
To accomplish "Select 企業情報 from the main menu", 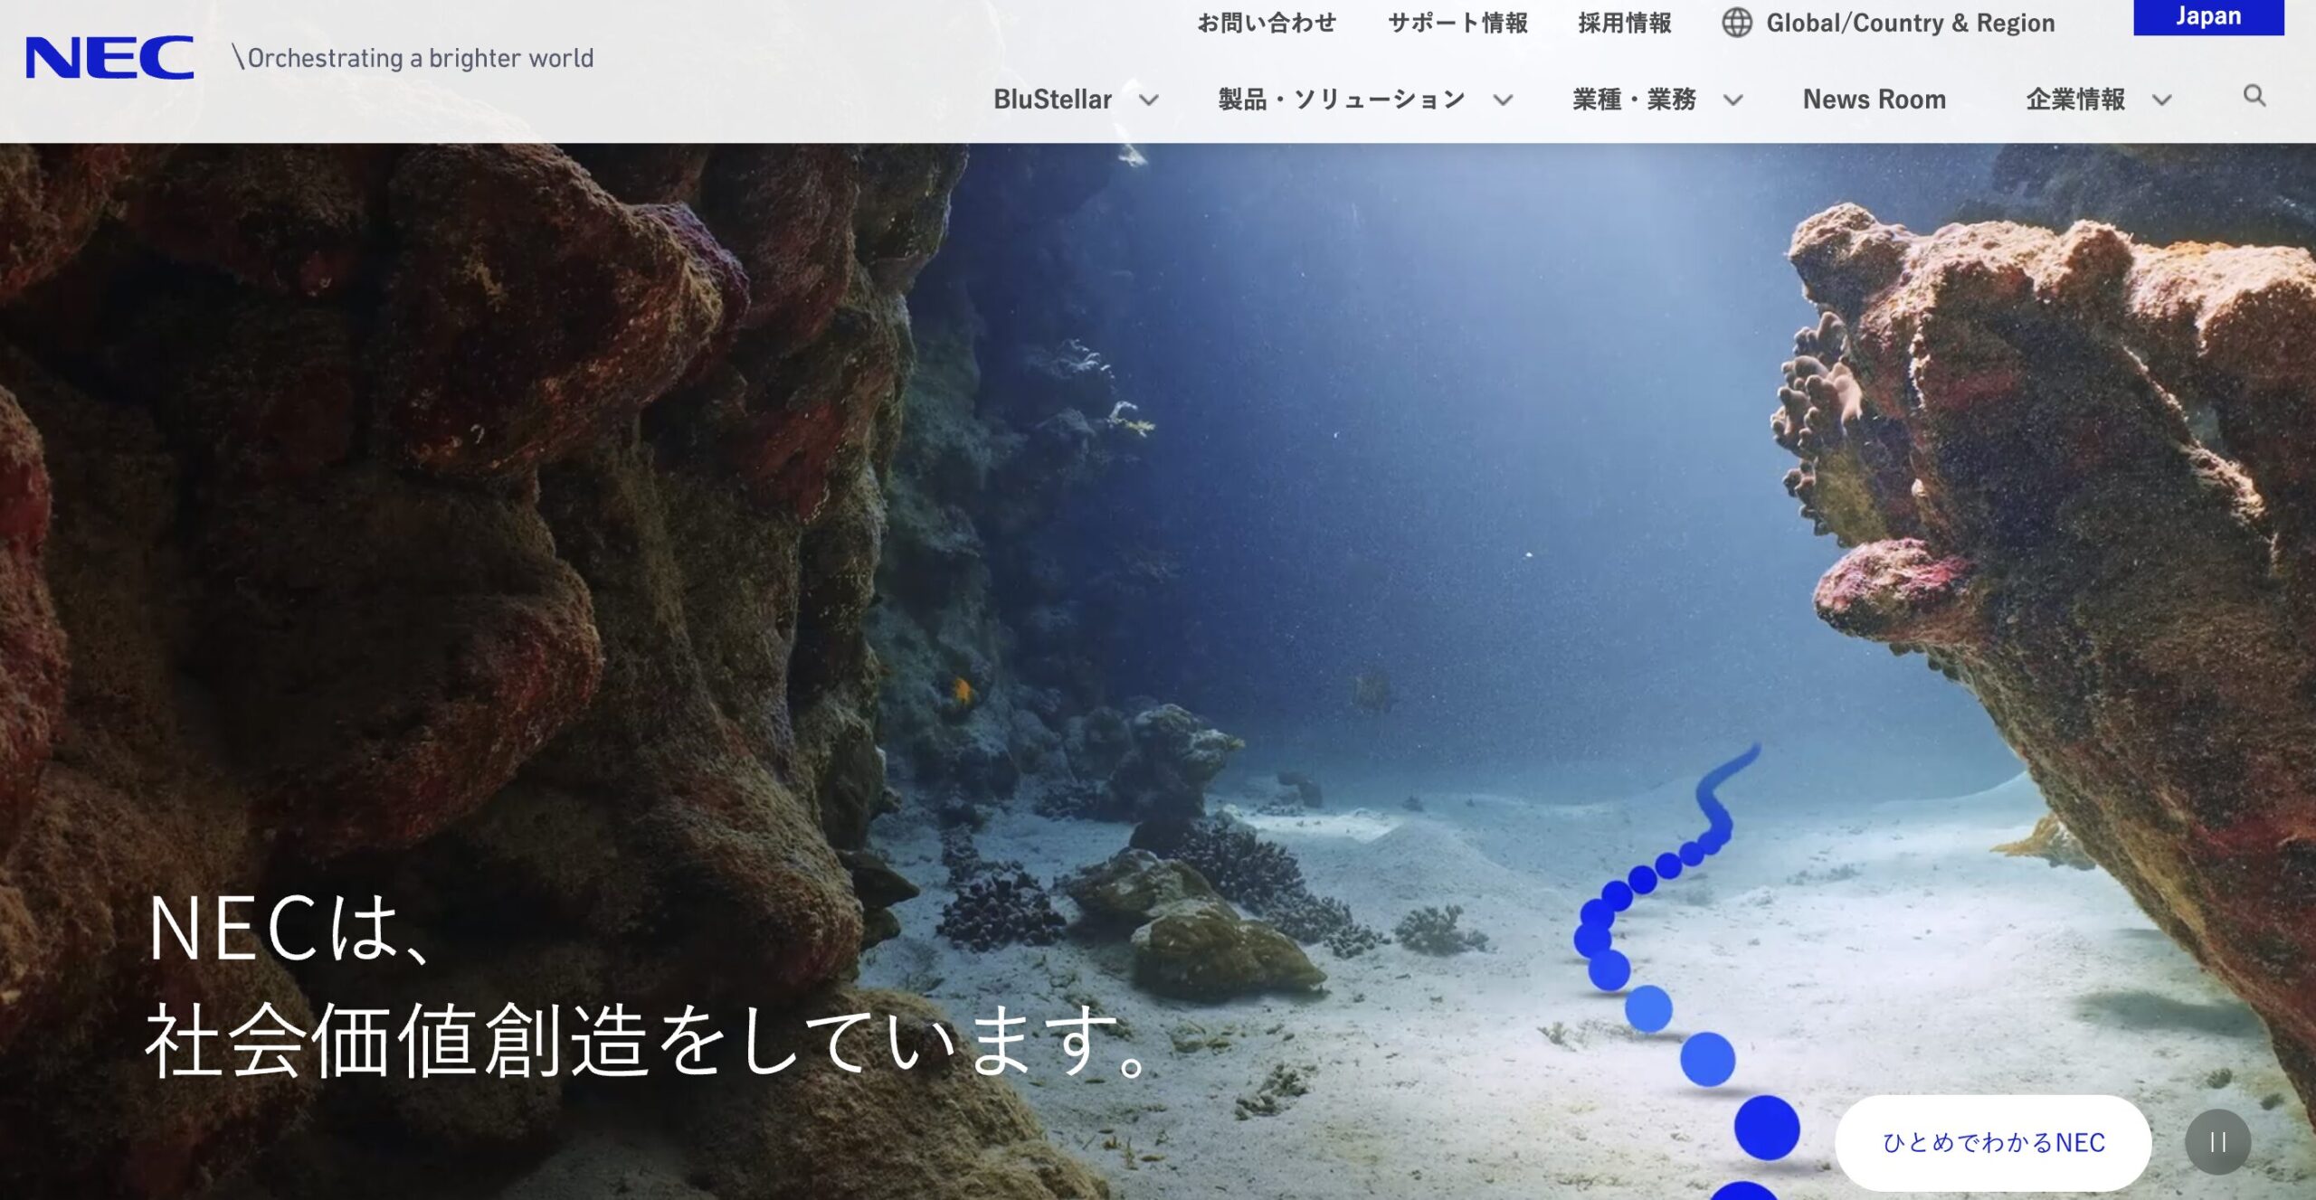I will [2078, 100].
